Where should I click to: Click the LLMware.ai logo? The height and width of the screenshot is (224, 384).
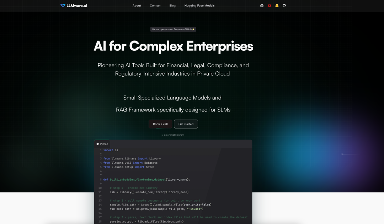tap(74, 6)
